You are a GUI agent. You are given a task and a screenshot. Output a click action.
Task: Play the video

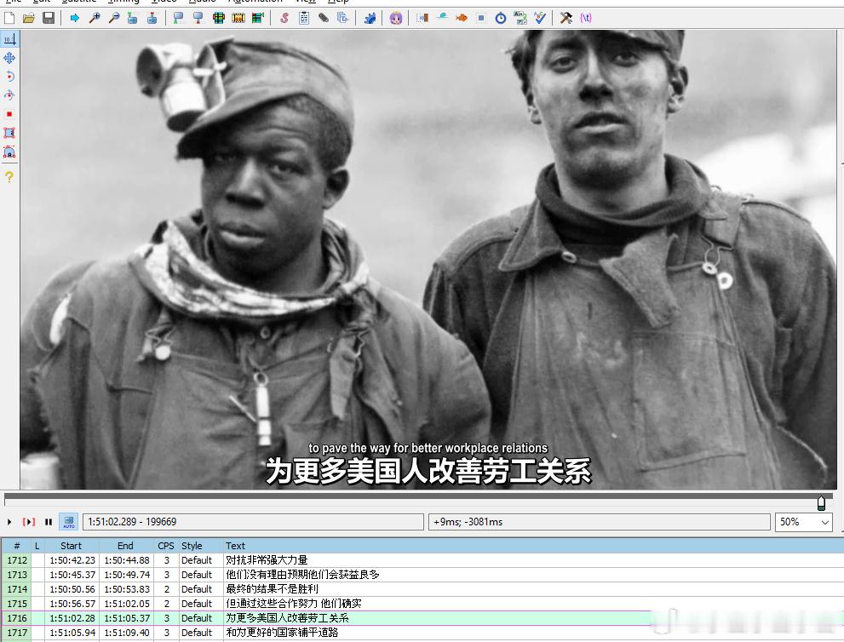(x=9, y=521)
